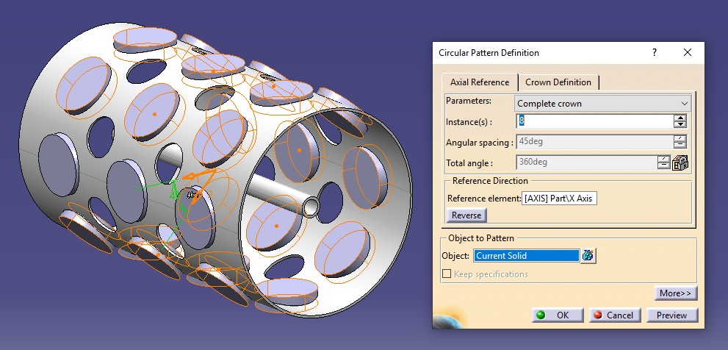
Task: Click the "Object to Pattern" group heading
Action: coord(481,238)
